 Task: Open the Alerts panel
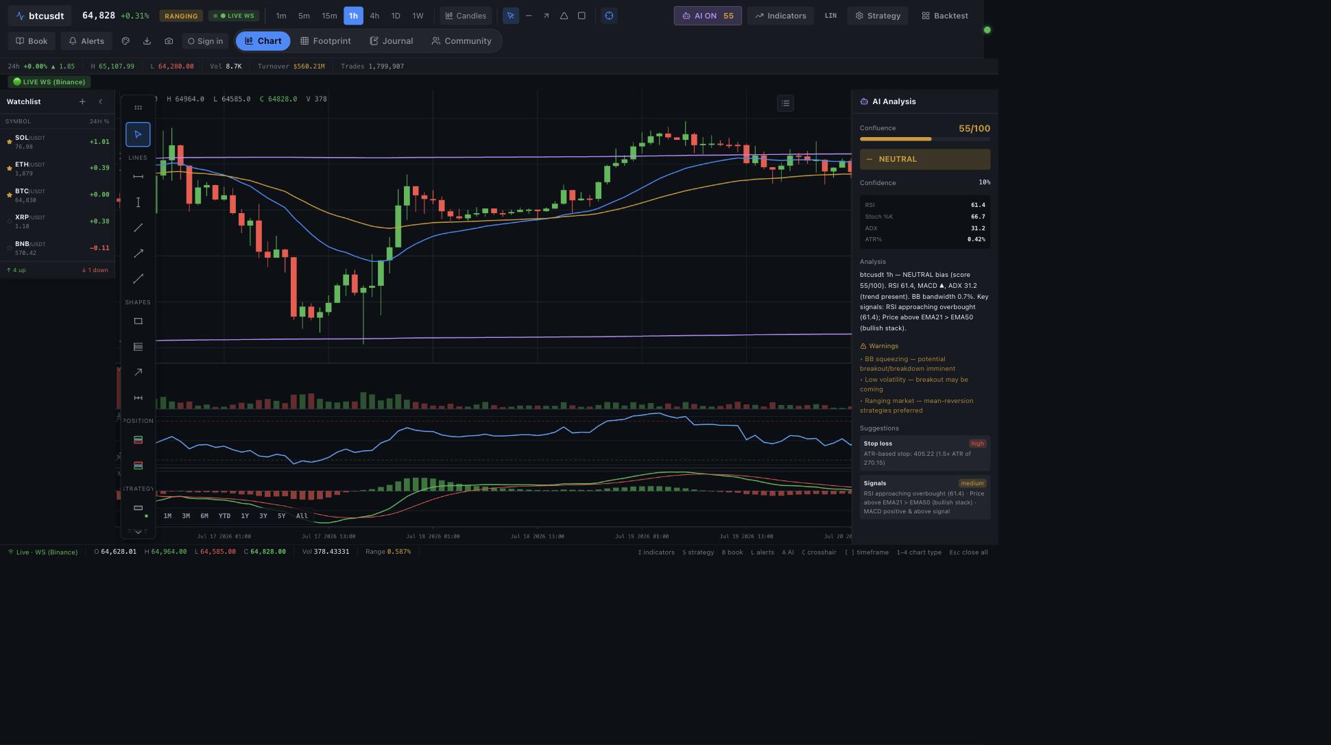click(86, 41)
